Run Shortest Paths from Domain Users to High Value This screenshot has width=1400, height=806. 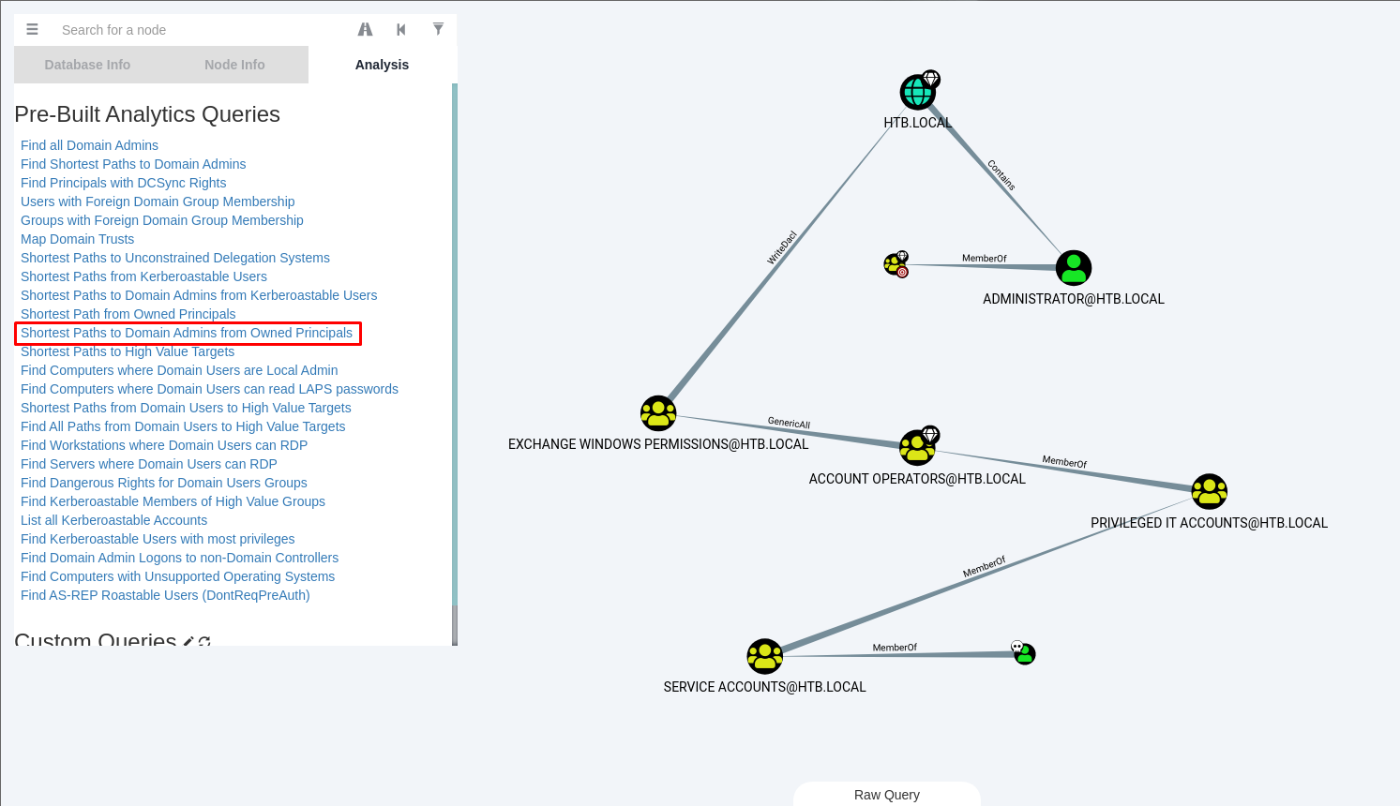(x=186, y=408)
